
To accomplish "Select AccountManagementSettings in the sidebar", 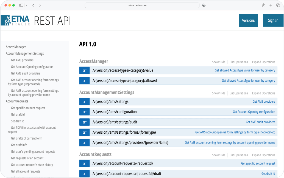I will pos(25,54).
